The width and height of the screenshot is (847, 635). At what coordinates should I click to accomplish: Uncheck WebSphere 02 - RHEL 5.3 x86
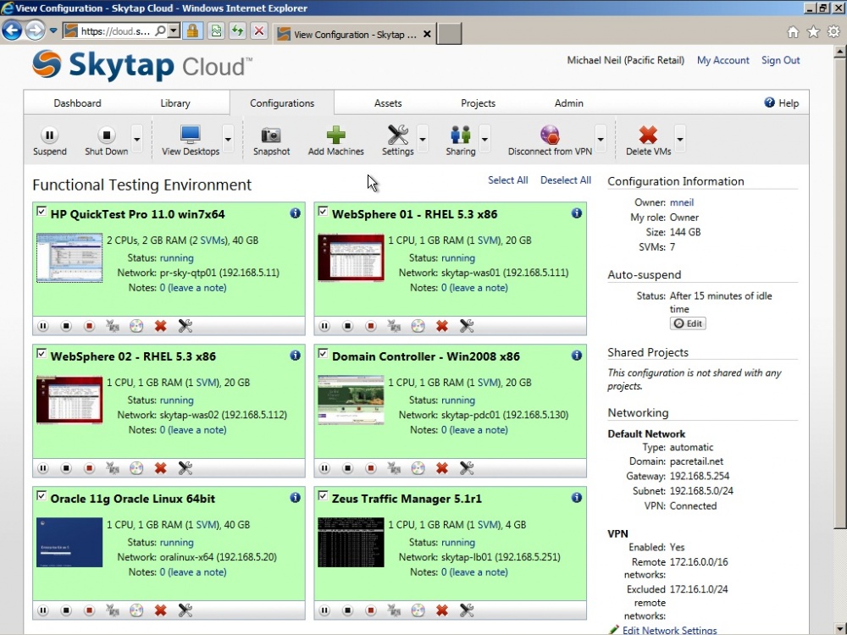(x=42, y=353)
